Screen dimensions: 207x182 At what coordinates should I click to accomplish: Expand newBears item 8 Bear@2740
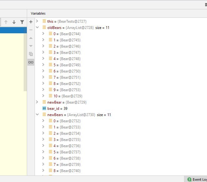tap(43, 170)
